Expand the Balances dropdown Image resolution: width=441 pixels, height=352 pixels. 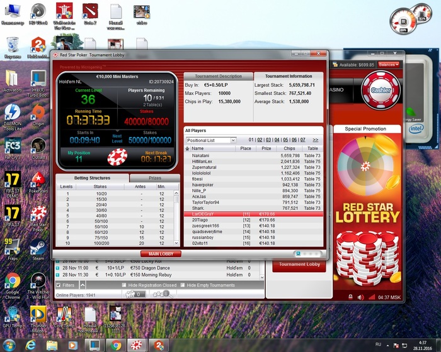(389, 65)
